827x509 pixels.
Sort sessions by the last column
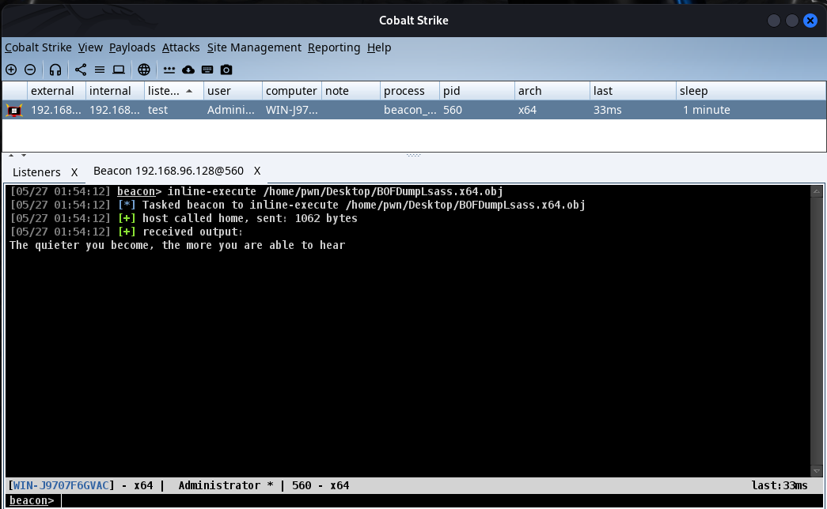click(x=633, y=91)
